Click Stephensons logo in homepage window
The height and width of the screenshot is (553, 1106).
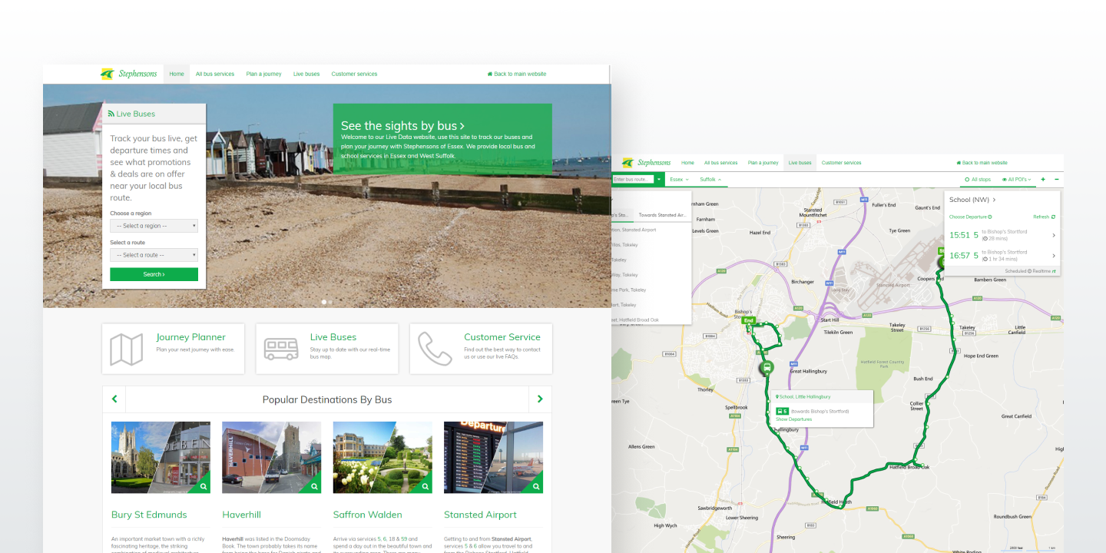129,74
